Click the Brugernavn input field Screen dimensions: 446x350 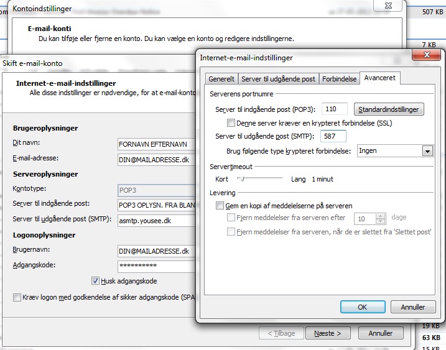[x=156, y=250]
